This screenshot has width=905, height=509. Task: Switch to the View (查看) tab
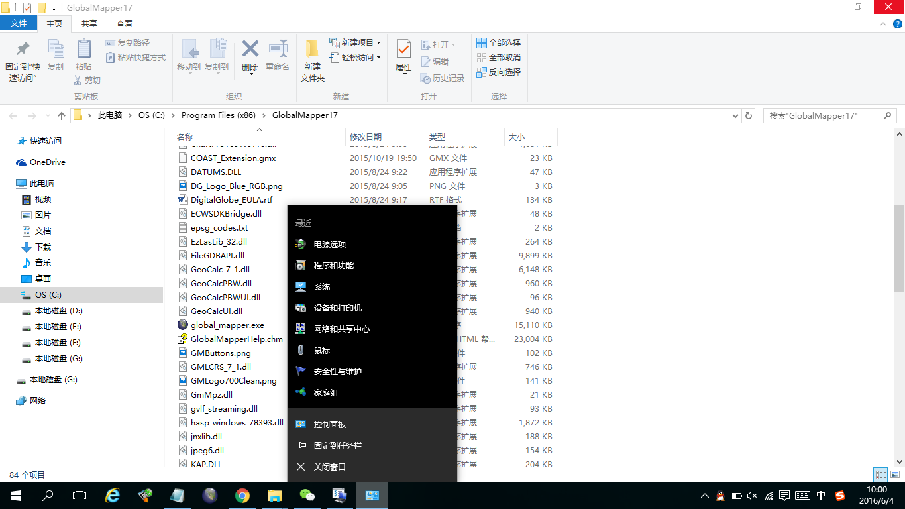(124, 23)
